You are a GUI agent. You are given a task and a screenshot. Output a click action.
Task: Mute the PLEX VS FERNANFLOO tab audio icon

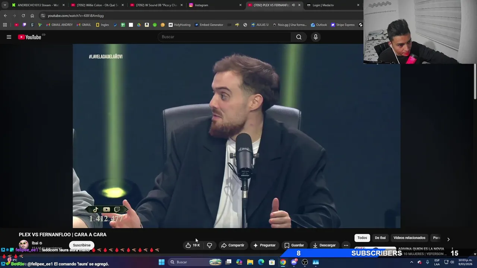tap(293, 5)
